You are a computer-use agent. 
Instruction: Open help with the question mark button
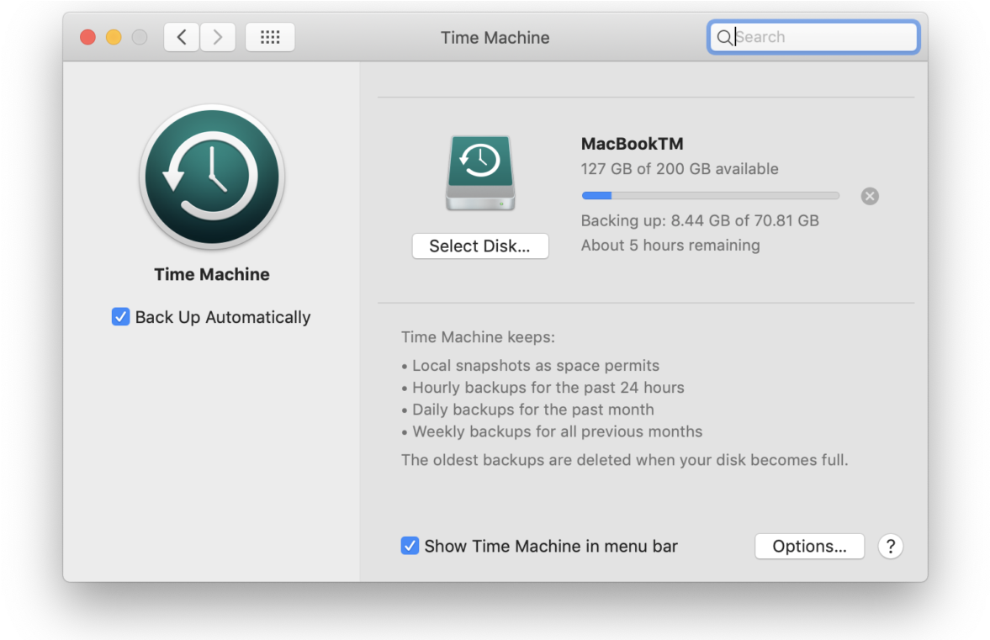tap(890, 546)
